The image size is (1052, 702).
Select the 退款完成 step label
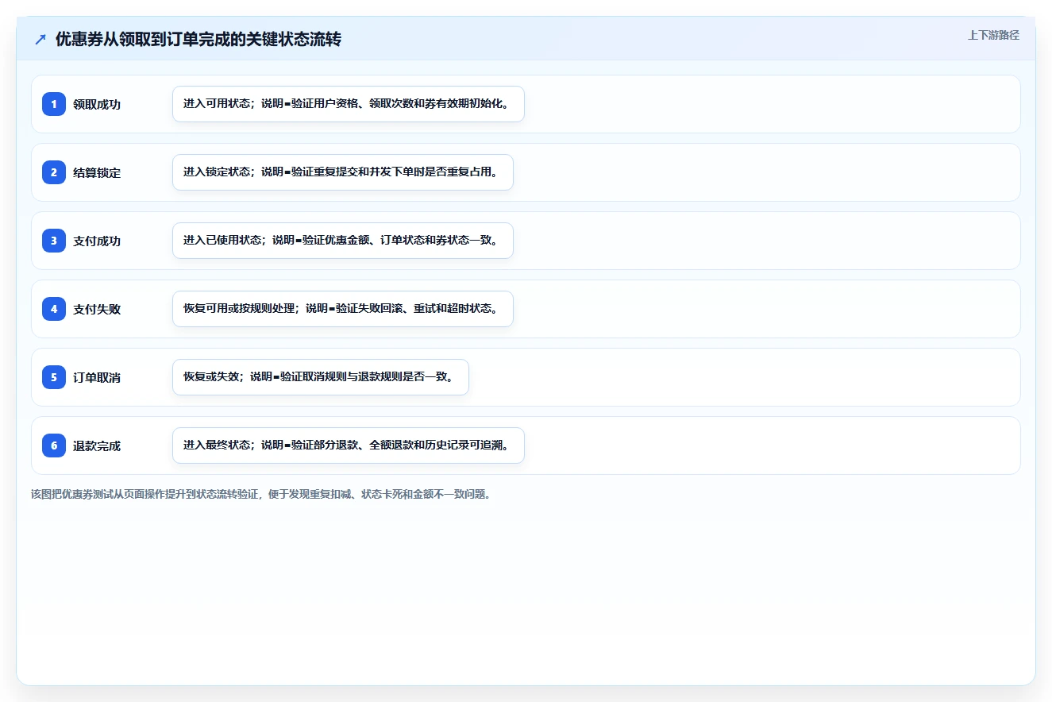97,445
